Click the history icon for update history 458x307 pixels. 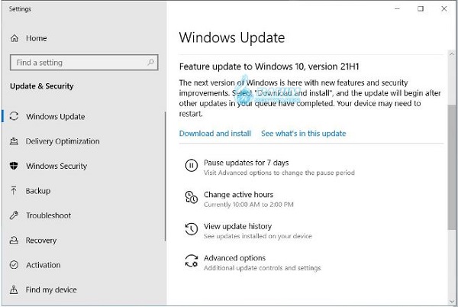point(191,229)
